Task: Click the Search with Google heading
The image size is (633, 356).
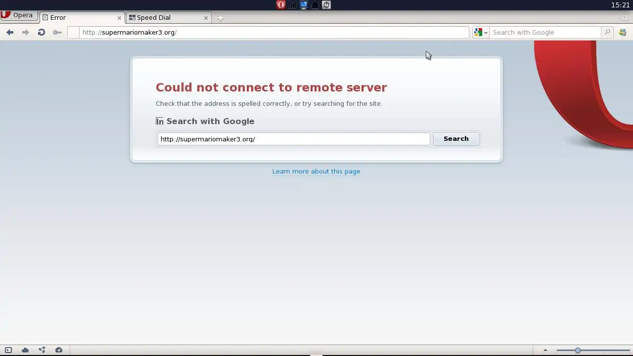Action: [210, 121]
